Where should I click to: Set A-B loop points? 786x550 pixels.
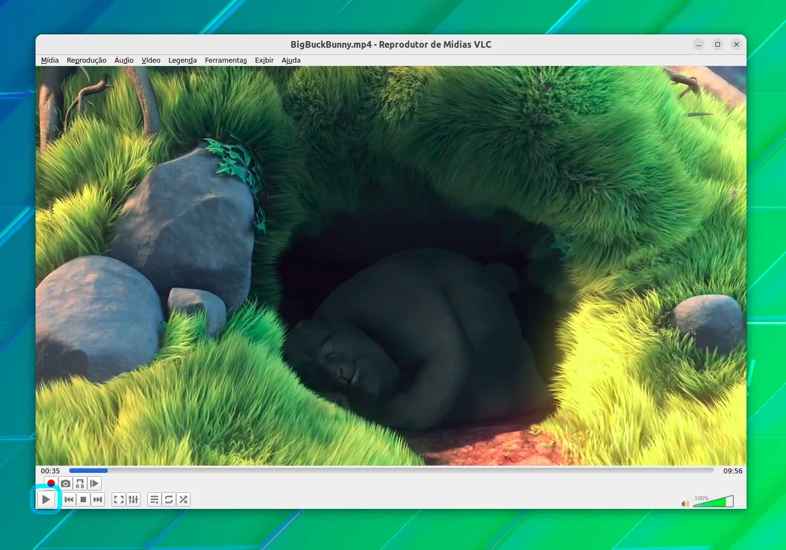pos(80,483)
